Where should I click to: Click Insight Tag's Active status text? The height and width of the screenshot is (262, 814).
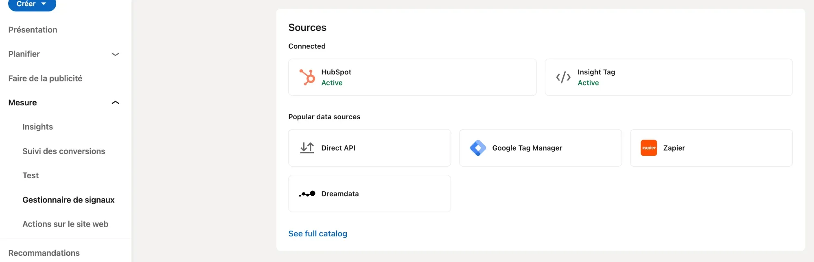pyautogui.click(x=588, y=83)
